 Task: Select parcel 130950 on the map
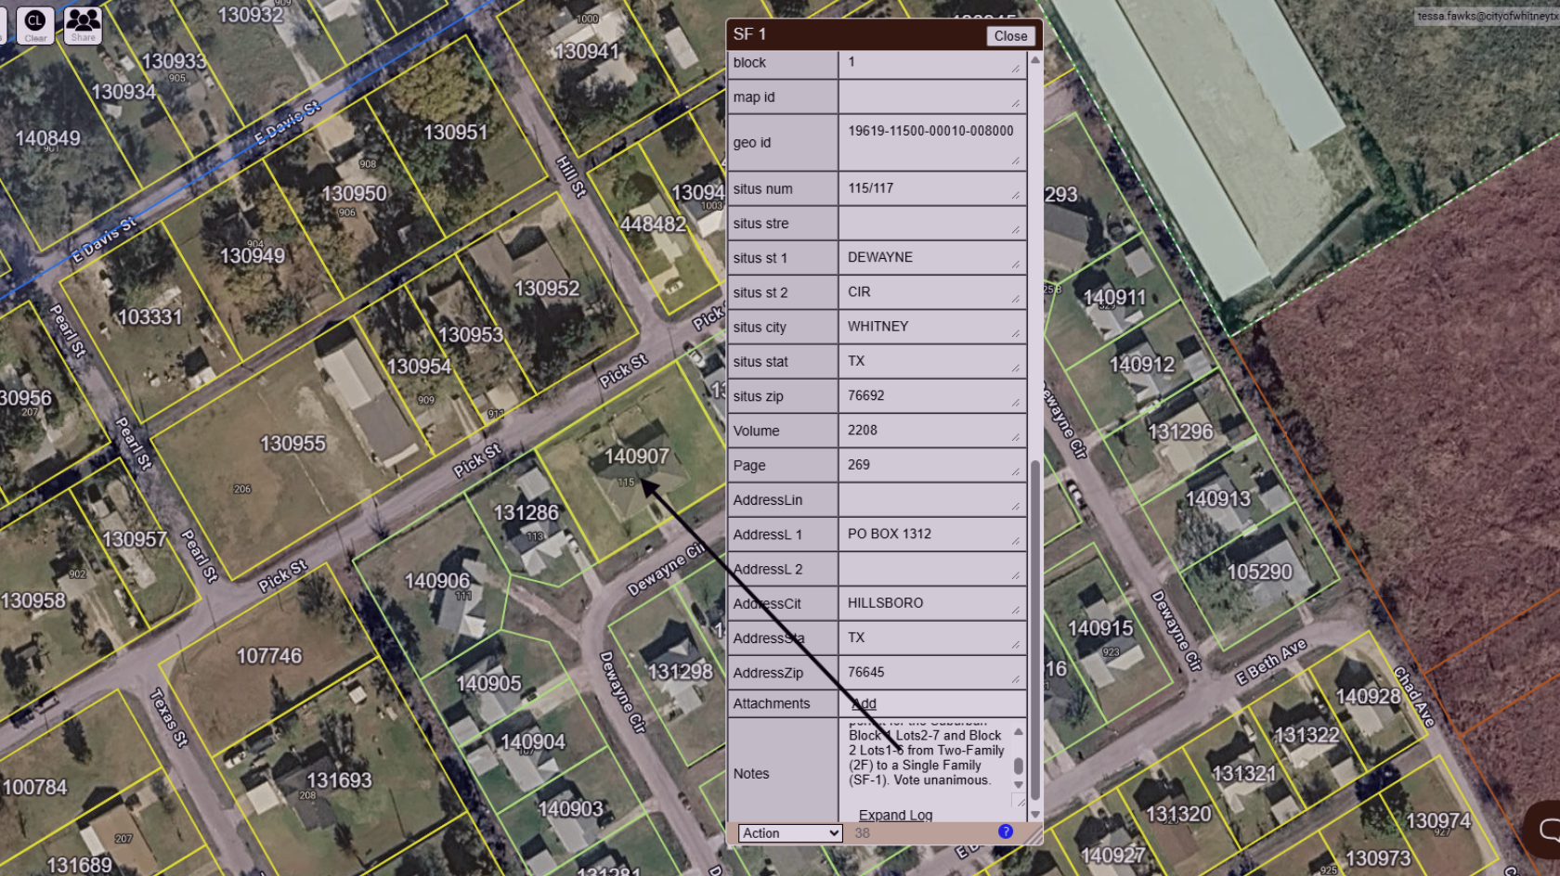pos(354,194)
